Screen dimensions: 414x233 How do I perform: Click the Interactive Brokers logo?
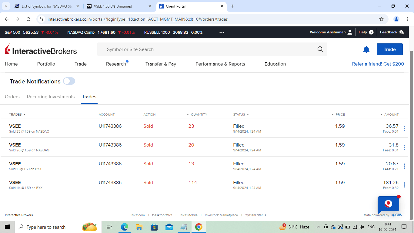point(41,49)
